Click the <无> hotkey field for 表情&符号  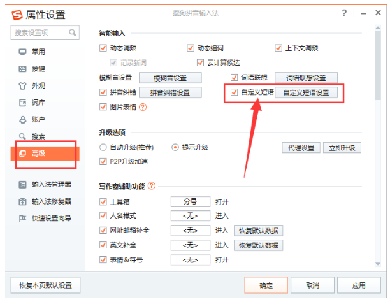coord(191,260)
